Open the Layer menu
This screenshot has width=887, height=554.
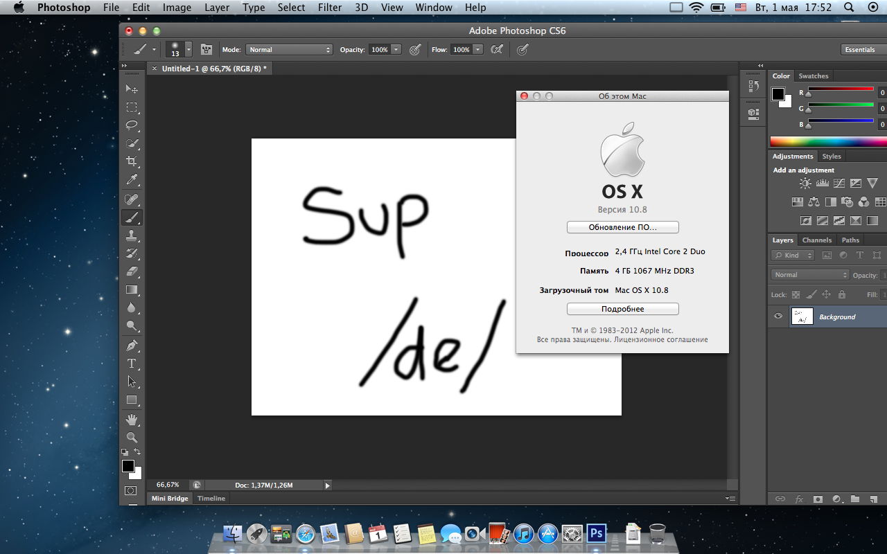pos(217,8)
